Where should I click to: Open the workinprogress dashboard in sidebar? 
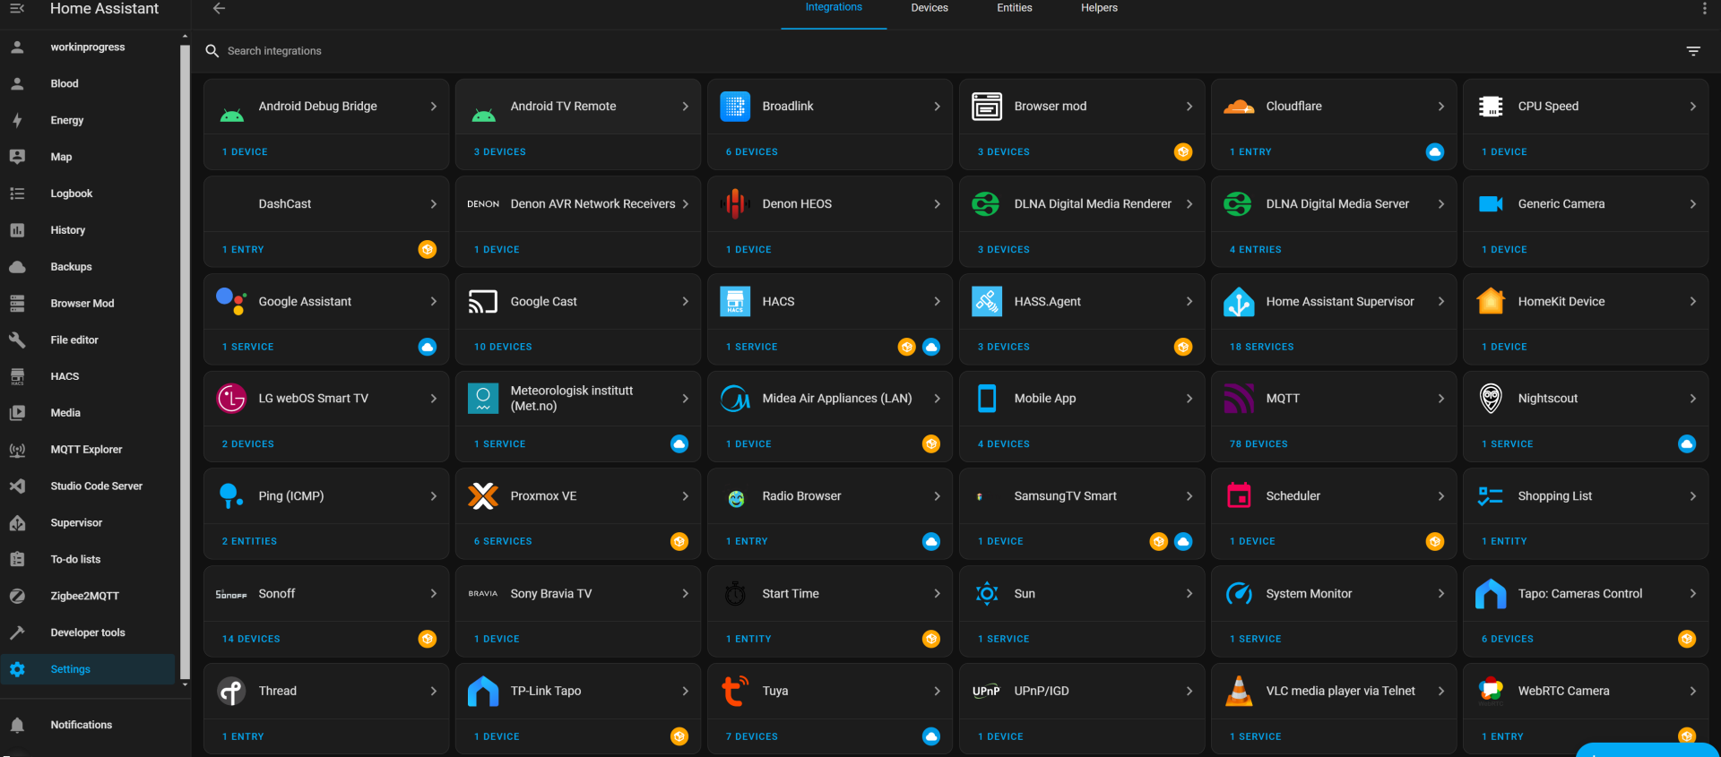[88, 47]
